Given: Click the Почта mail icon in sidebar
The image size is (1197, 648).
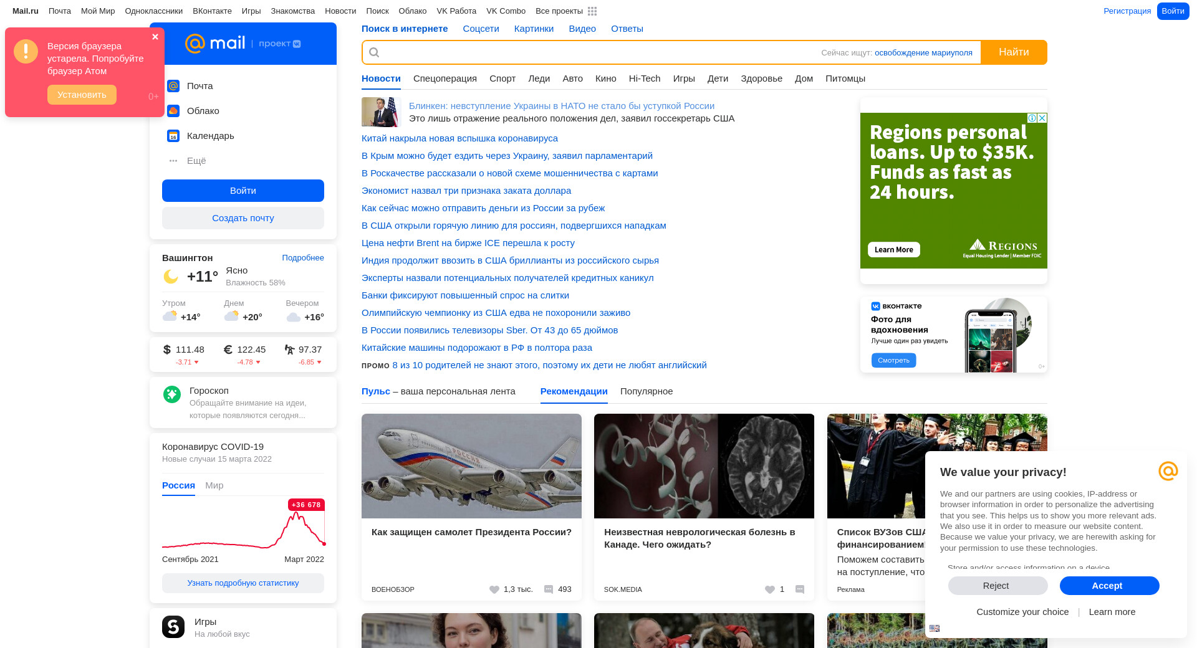Looking at the screenshot, I should pyautogui.click(x=173, y=86).
